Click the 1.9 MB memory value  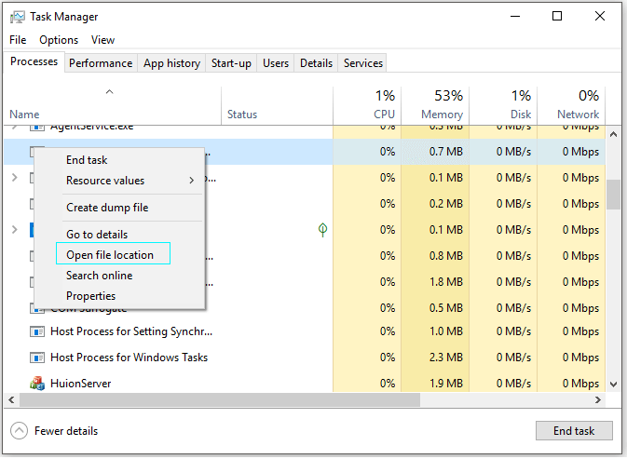(446, 384)
